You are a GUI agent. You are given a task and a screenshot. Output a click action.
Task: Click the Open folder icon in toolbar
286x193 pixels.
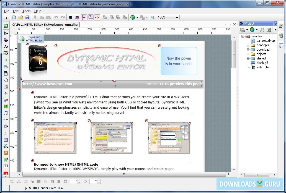(20, 17)
